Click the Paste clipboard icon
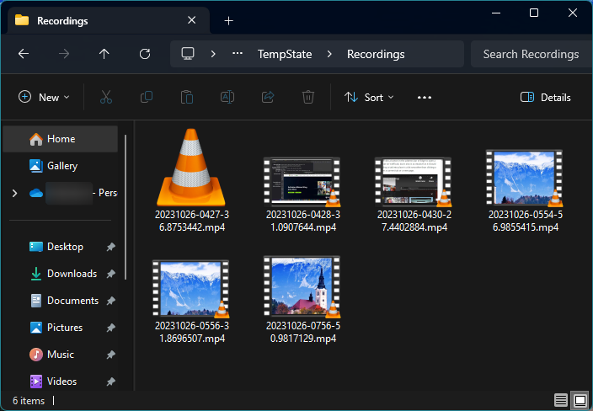 coord(187,97)
